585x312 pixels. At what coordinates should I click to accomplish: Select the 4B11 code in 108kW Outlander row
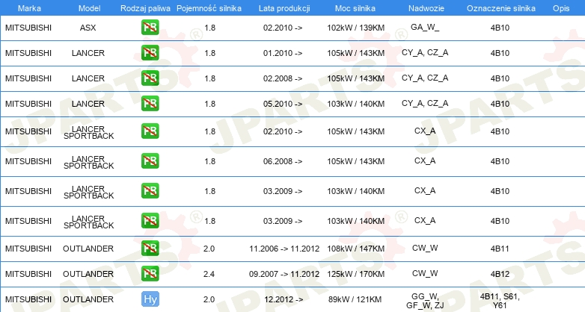coord(500,249)
